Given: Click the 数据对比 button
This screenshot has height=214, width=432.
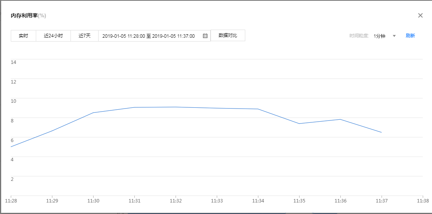Looking at the screenshot, I should coord(228,35).
